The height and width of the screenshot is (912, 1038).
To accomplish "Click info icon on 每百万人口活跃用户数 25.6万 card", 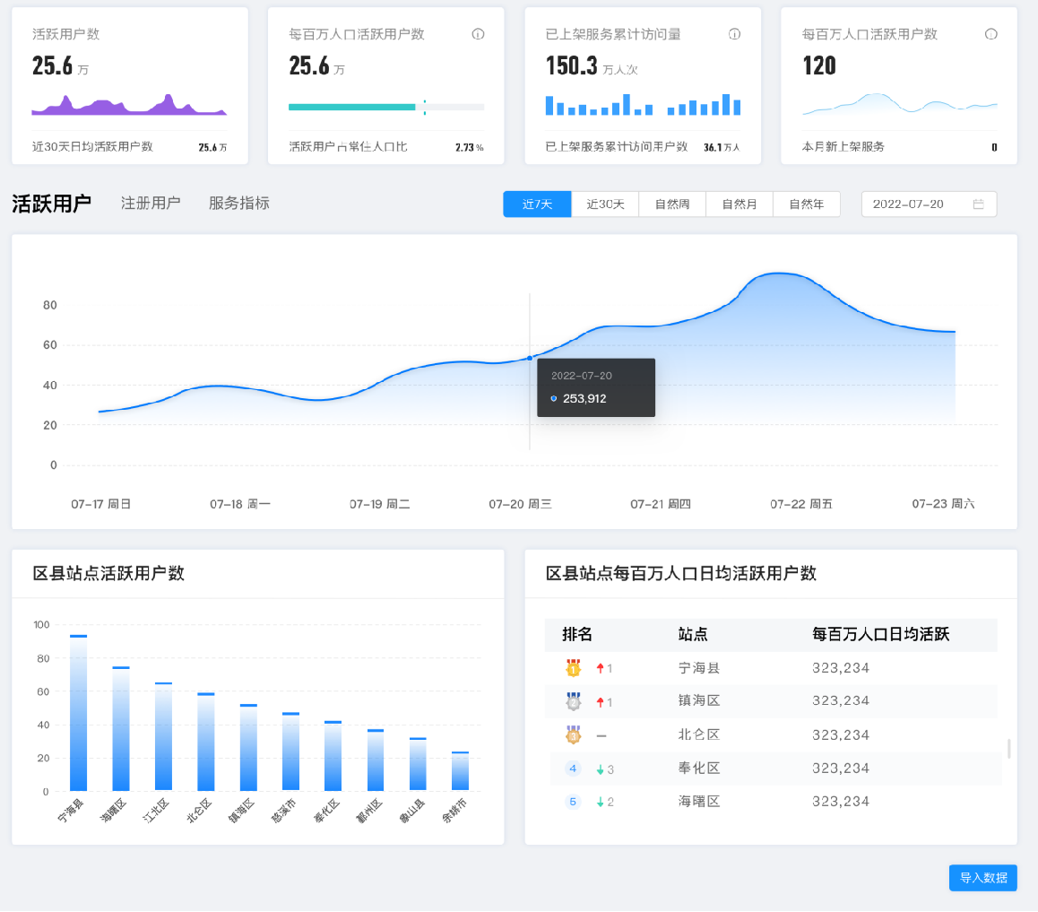I will [x=478, y=34].
